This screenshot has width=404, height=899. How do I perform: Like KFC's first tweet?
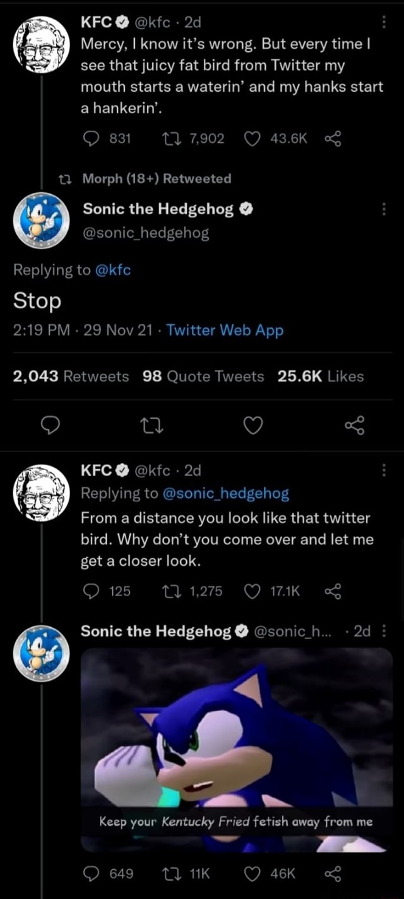click(x=252, y=139)
